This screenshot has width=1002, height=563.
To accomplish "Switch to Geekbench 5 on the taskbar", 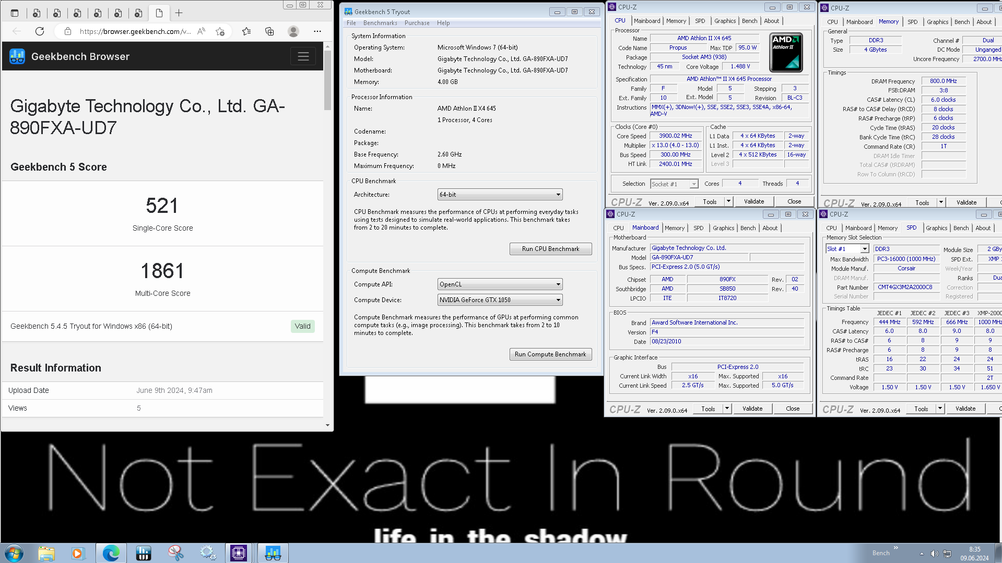I will [273, 553].
